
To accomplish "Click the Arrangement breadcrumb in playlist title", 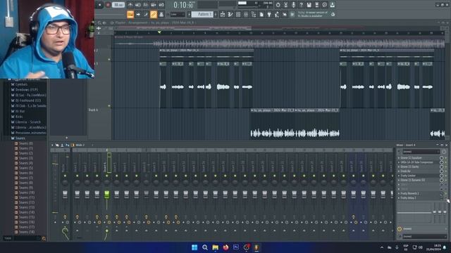I will tap(138, 22).
